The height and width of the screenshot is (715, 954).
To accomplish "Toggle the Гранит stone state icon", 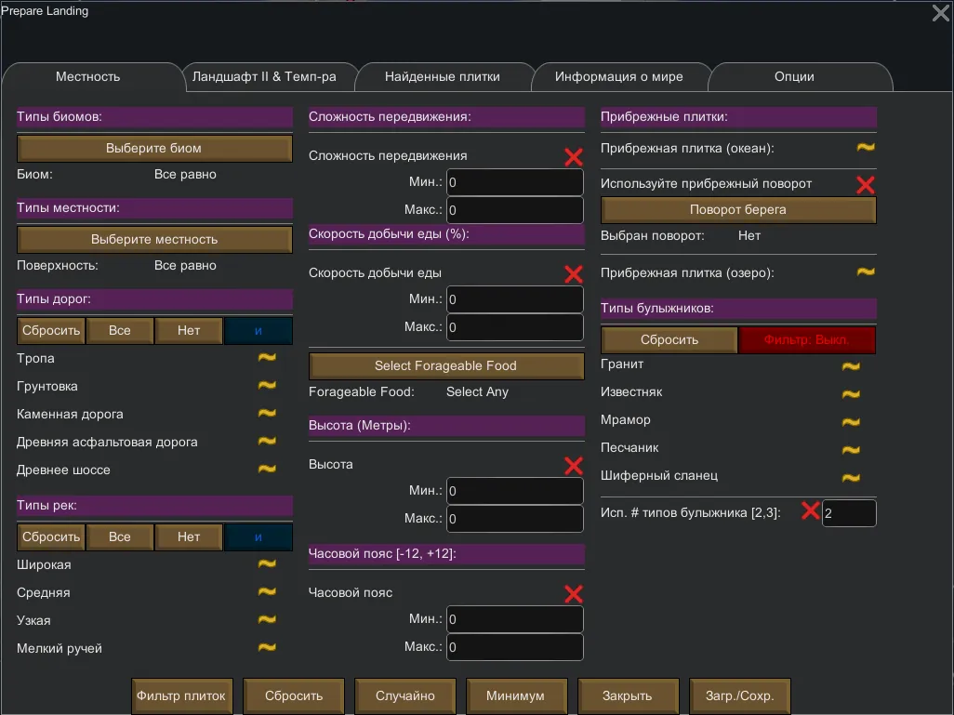I will pos(851,366).
